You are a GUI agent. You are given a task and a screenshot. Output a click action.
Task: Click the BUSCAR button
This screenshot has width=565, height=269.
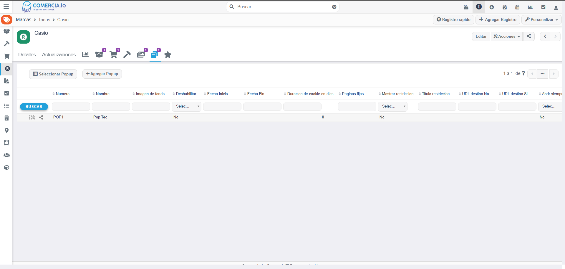[x=34, y=107]
